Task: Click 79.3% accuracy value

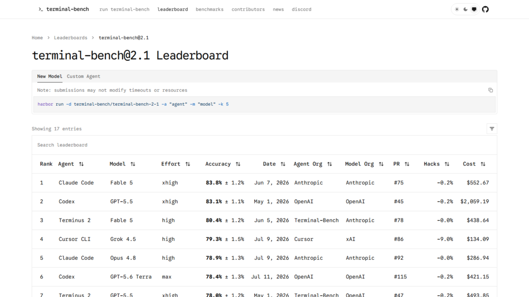Action: [x=214, y=239]
